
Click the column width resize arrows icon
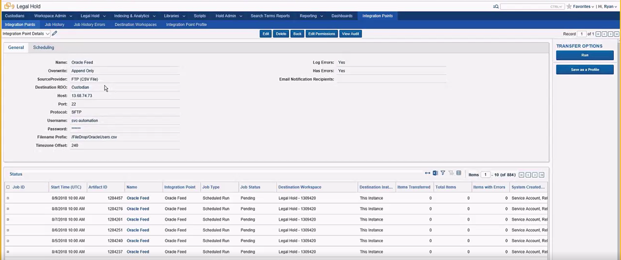coord(428,173)
